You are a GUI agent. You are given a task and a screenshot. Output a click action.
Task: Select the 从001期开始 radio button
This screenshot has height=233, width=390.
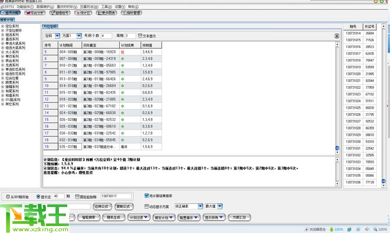point(8,197)
